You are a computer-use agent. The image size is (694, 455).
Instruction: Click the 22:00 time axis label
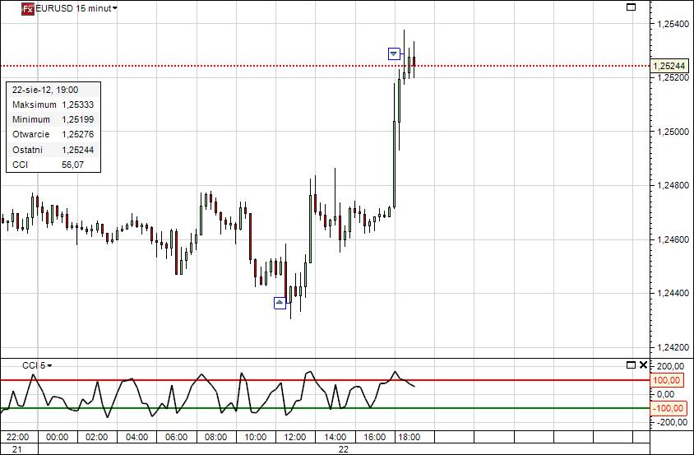[18, 437]
